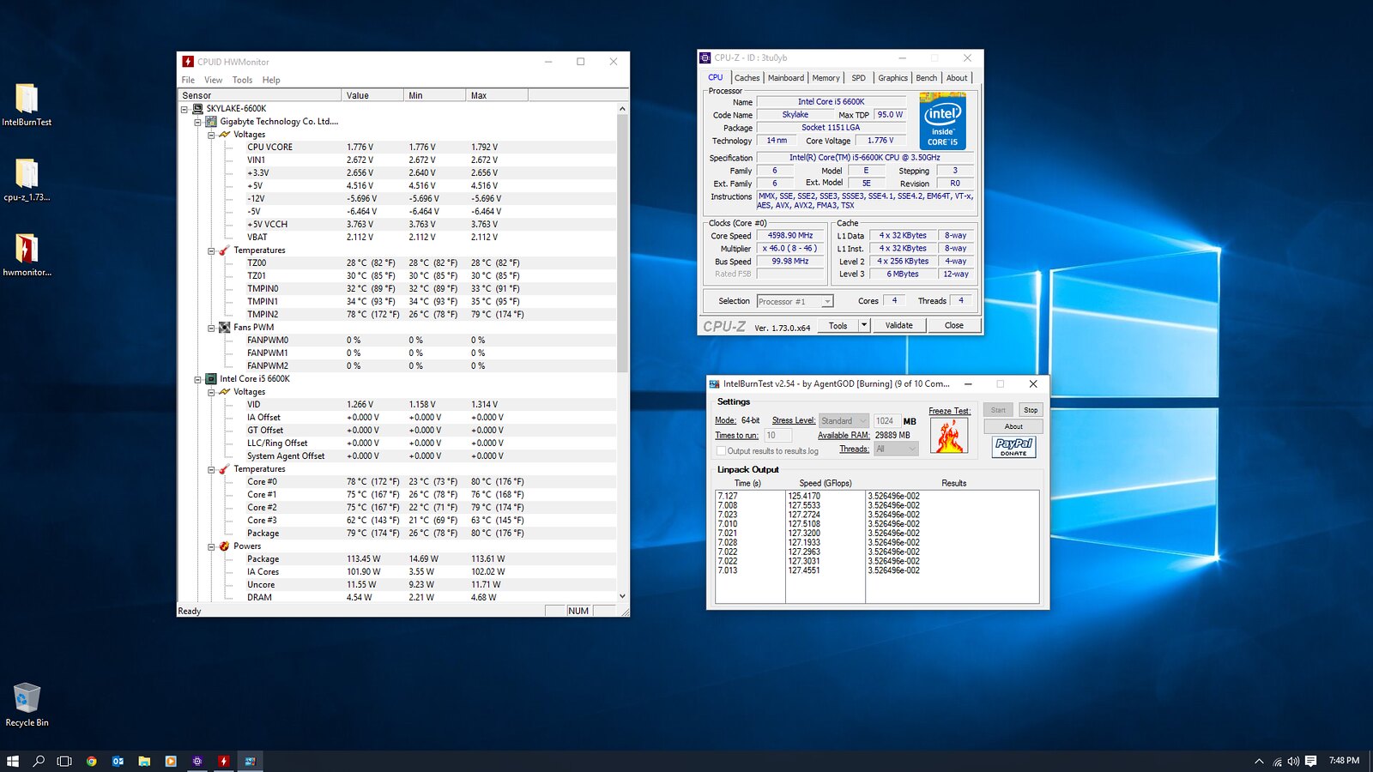Image resolution: width=1373 pixels, height=772 pixels.
Task: Click HWMonitor title bar app icon
Action: (187, 62)
